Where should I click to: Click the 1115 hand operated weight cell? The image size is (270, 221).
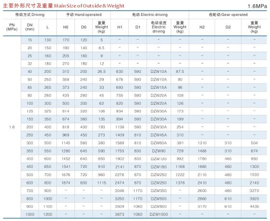pyautogui.click(x=101, y=183)
